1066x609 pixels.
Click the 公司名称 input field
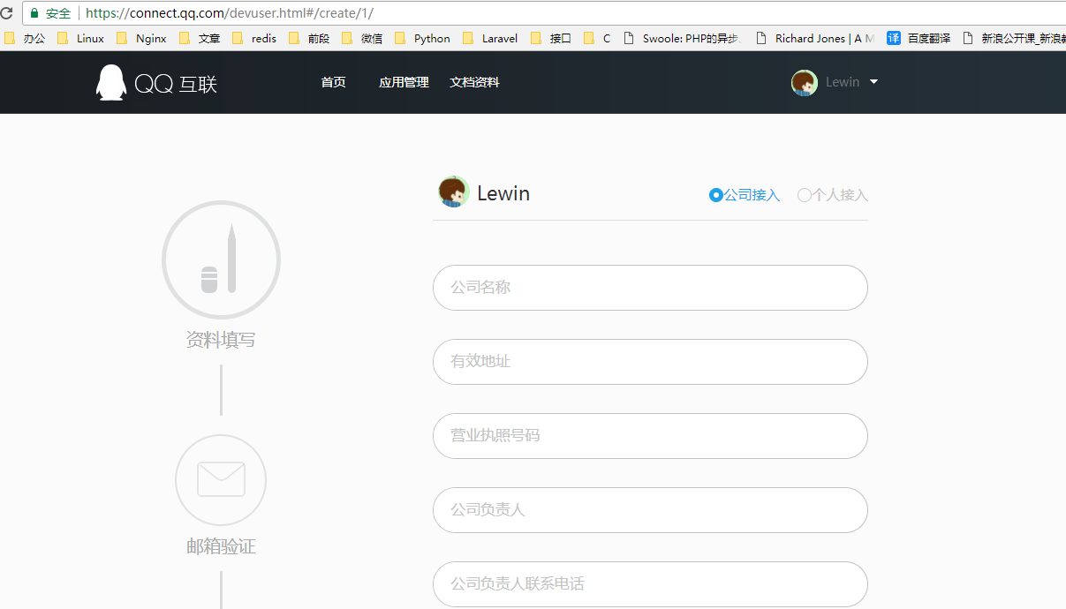point(650,288)
